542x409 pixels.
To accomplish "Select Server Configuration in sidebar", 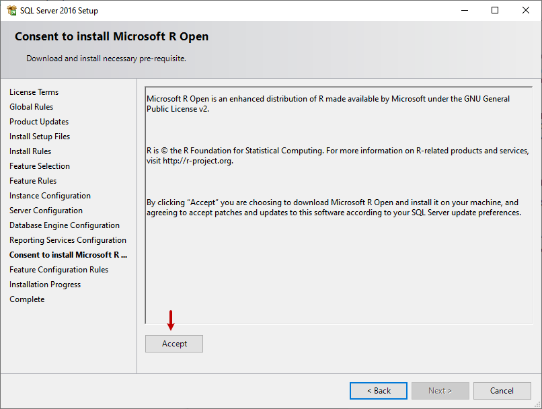I will [x=46, y=211].
